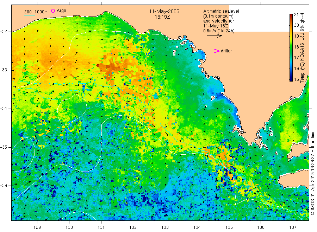317x232 pixels.
Task: Click the 0.5m/s velocity scale arrow
Action: pyautogui.click(x=214, y=36)
